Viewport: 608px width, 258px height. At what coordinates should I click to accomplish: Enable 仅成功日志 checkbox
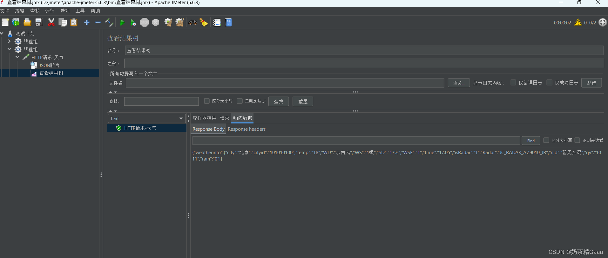point(549,83)
